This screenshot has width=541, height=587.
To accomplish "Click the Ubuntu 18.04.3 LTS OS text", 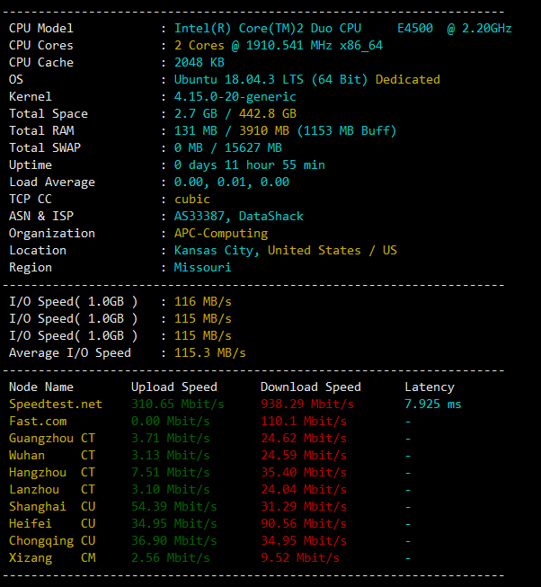I will coord(270,79).
